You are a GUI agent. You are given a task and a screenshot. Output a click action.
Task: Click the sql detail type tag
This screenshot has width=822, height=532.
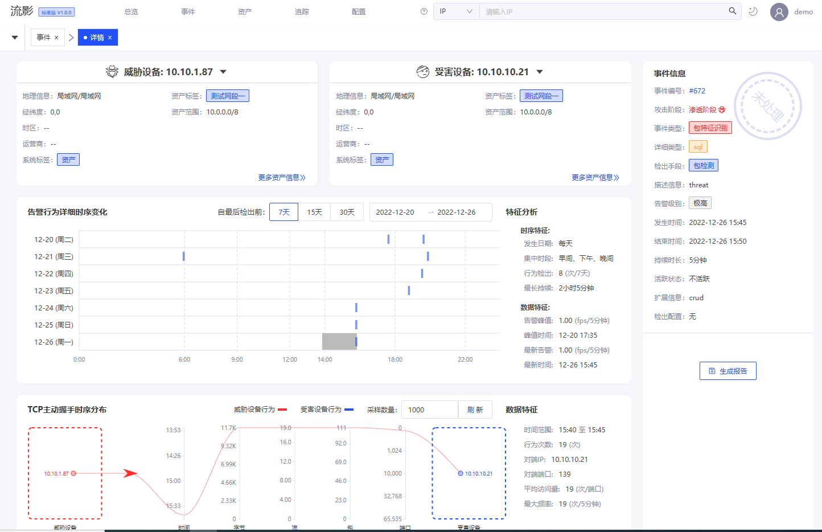698,146
